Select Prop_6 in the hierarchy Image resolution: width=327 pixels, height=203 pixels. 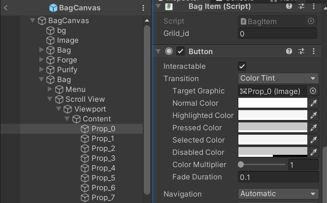(103, 188)
